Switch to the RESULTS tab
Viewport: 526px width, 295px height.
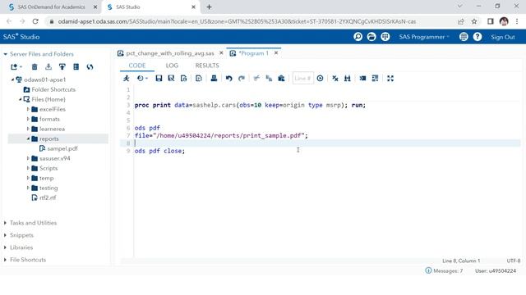tap(207, 66)
